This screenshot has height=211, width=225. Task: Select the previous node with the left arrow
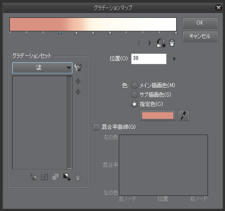coord(138,43)
